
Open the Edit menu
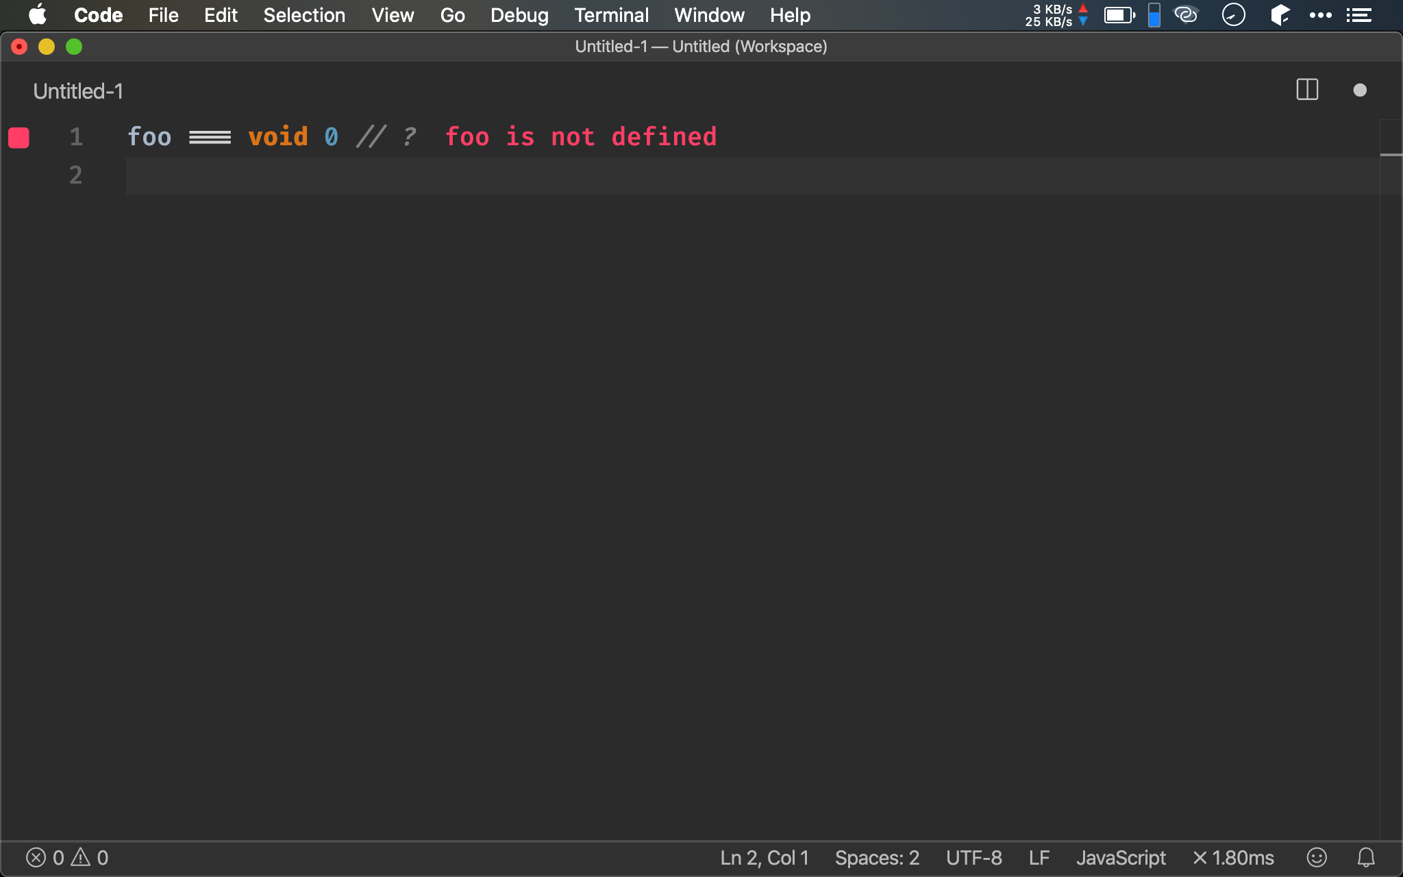click(x=221, y=15)
